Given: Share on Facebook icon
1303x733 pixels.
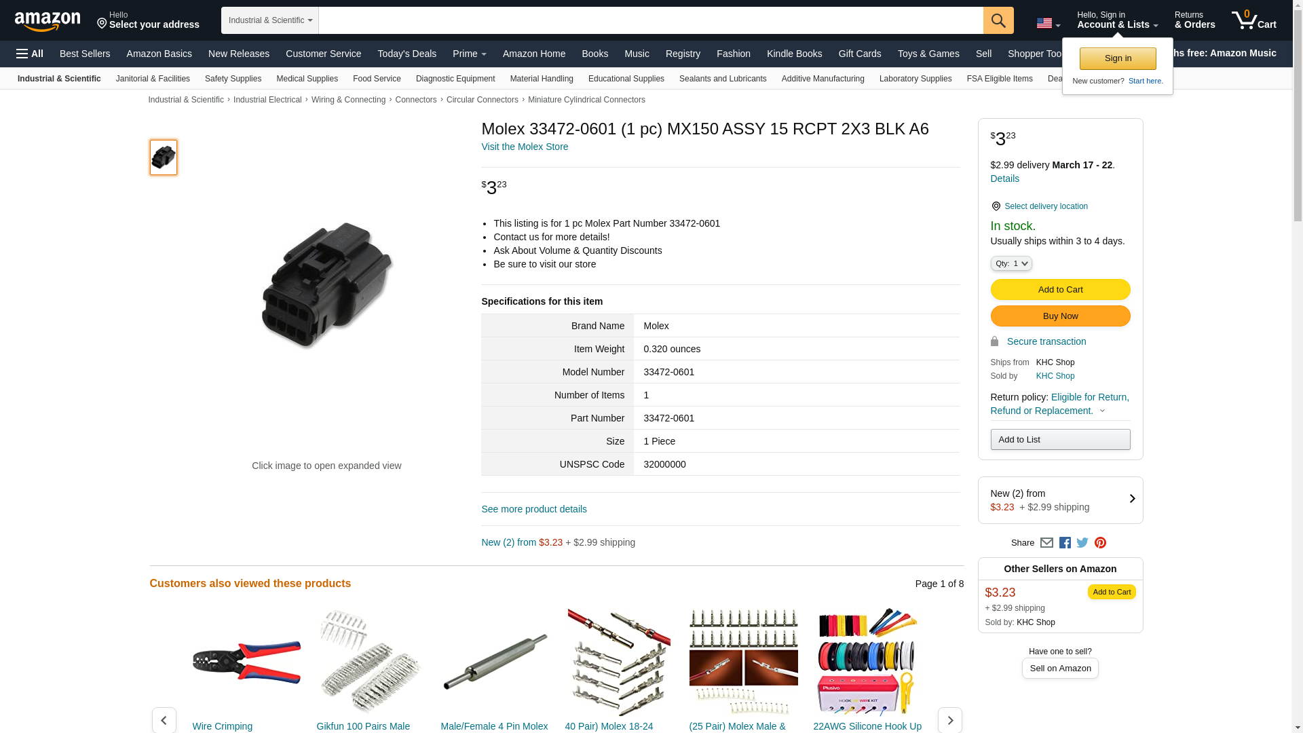Looking at the screenshot, I should click(1065, 543).
